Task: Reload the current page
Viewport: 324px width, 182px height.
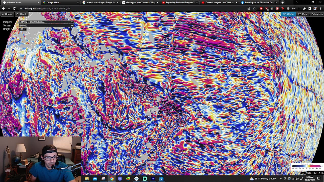Action: 14,9
